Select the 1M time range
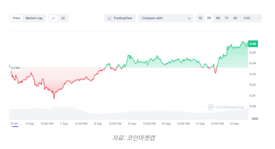Image resolution: width=275 pixels, height=149 pixels. pyautogui.click(x=218, y=18)
